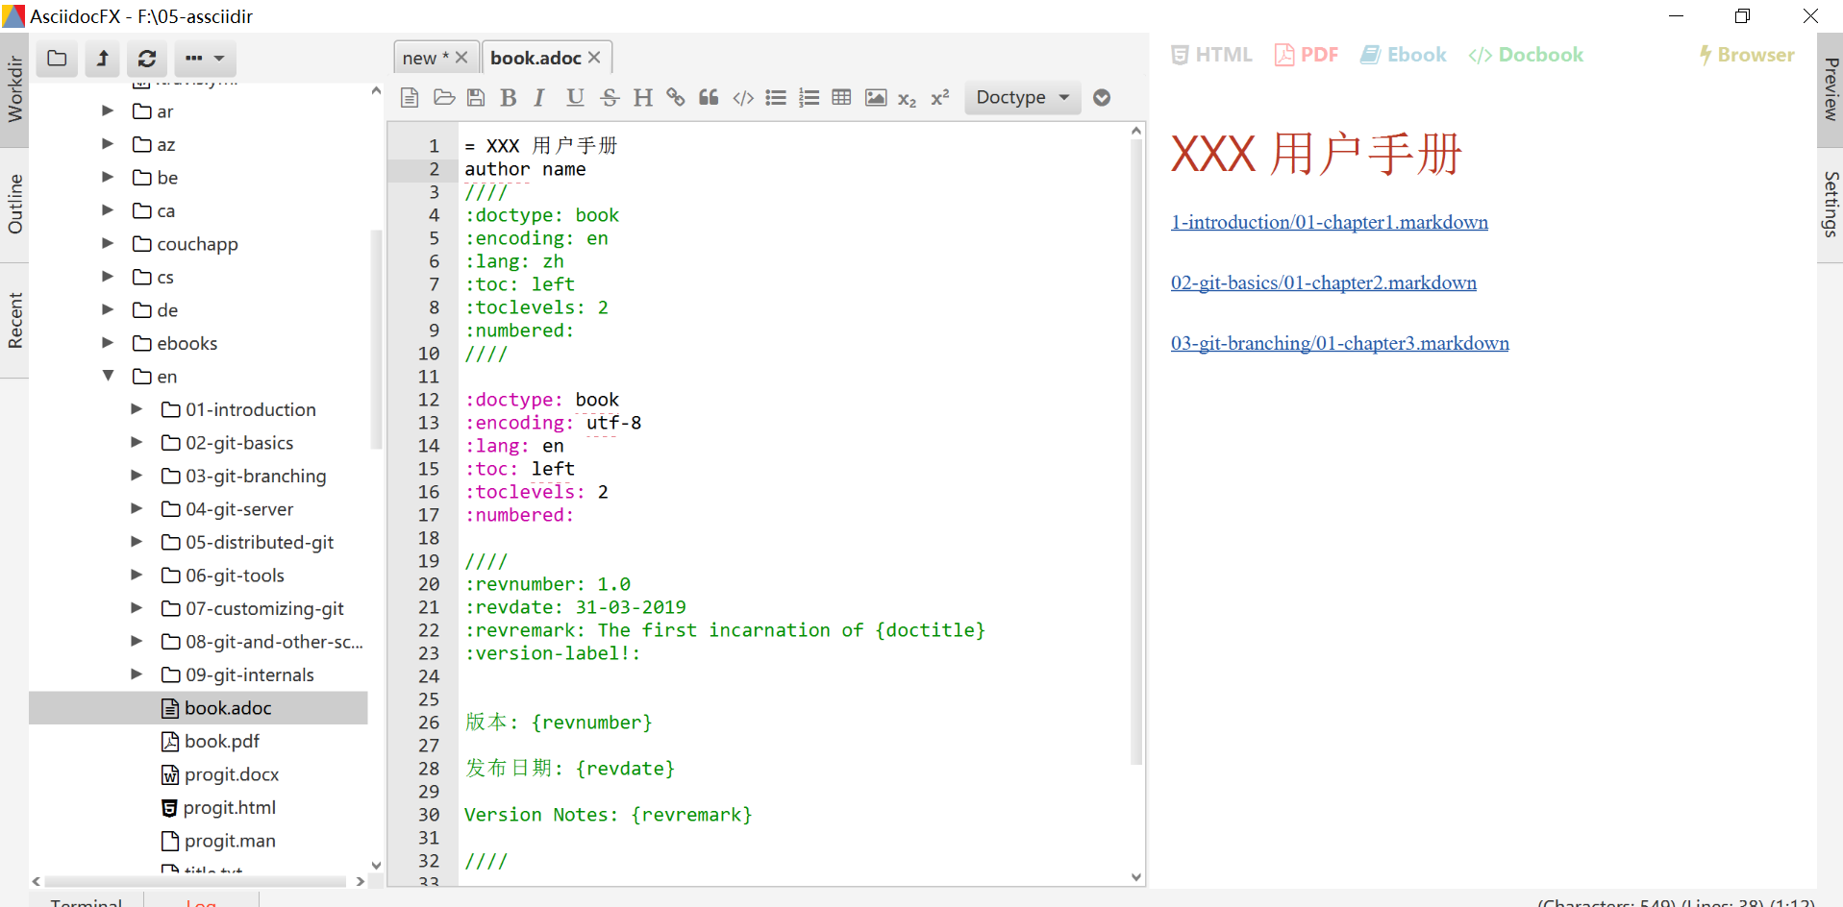Select book.pdf in the file tree
This screenshot has height=907, width=1843.
pos(222,741)
